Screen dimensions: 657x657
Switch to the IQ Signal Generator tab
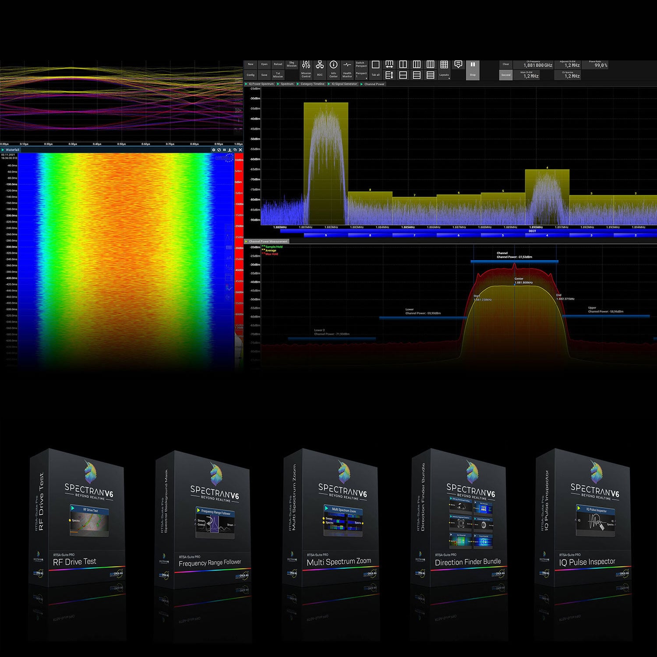coord(344,84)
